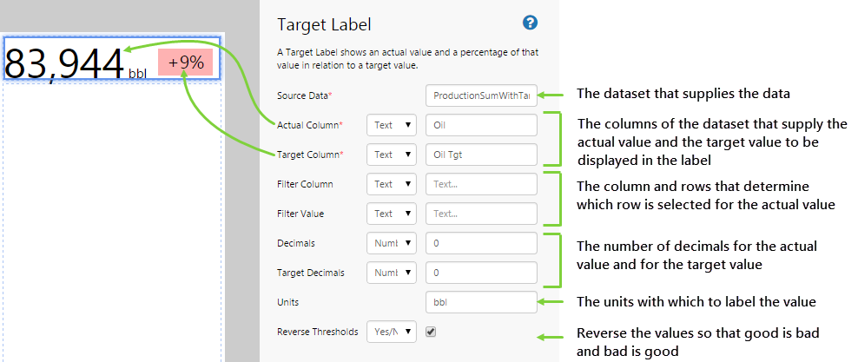Open the Decimals type dropdown
The width and height of the screenshot is (858, 362).
392,243
